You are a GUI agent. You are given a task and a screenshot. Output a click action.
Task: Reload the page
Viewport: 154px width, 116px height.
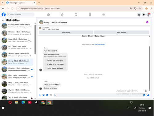(x=13, y=8)
